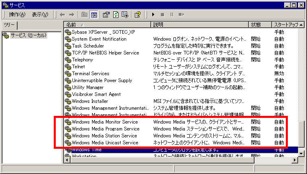Screen dimensions: 307x174
Task: Open Help with the question mark icon
Action: (x=138, y=15)
